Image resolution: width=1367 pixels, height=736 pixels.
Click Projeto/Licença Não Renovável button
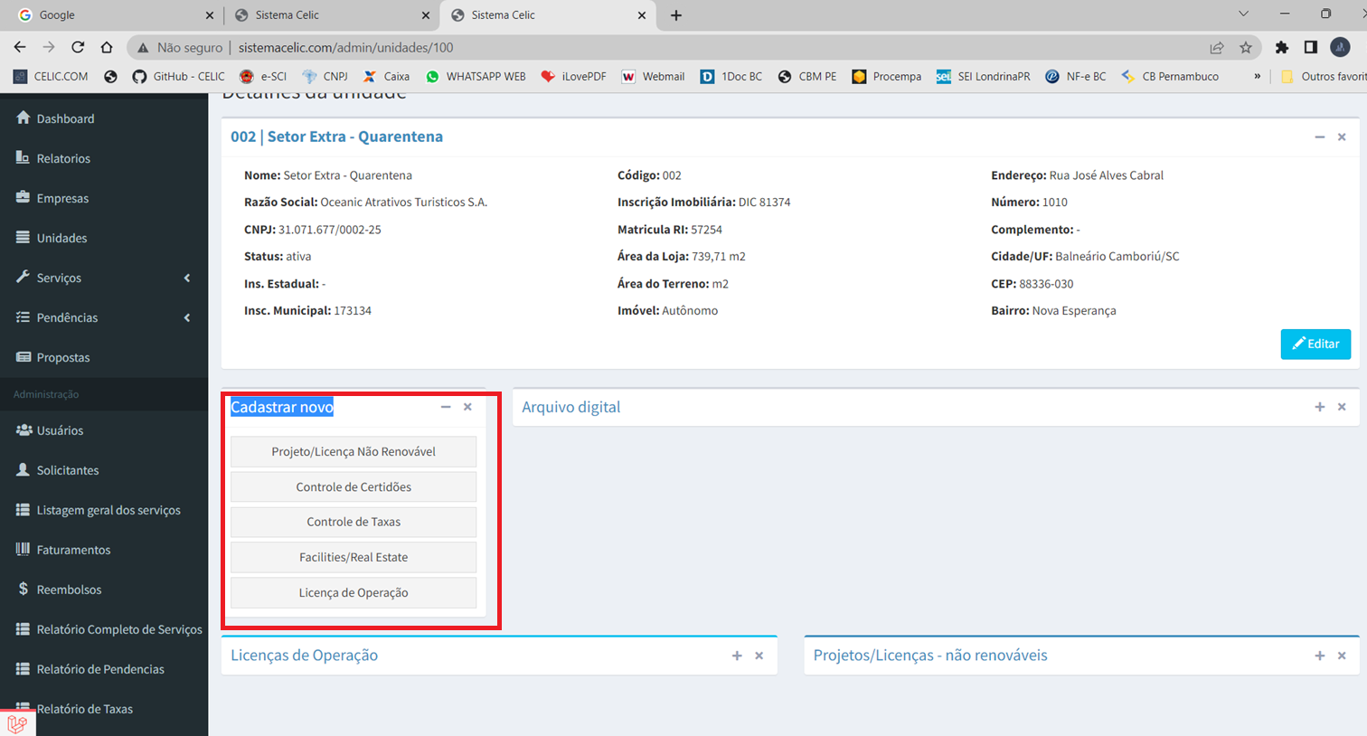[x=354, y=451]
